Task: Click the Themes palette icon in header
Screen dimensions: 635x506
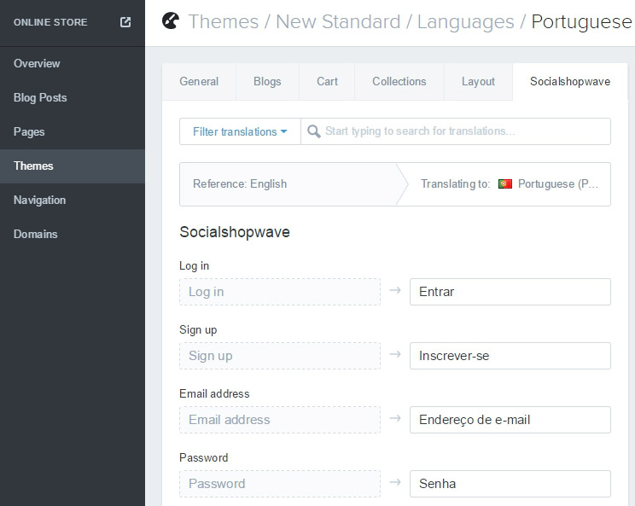Action: click(171, 21)
